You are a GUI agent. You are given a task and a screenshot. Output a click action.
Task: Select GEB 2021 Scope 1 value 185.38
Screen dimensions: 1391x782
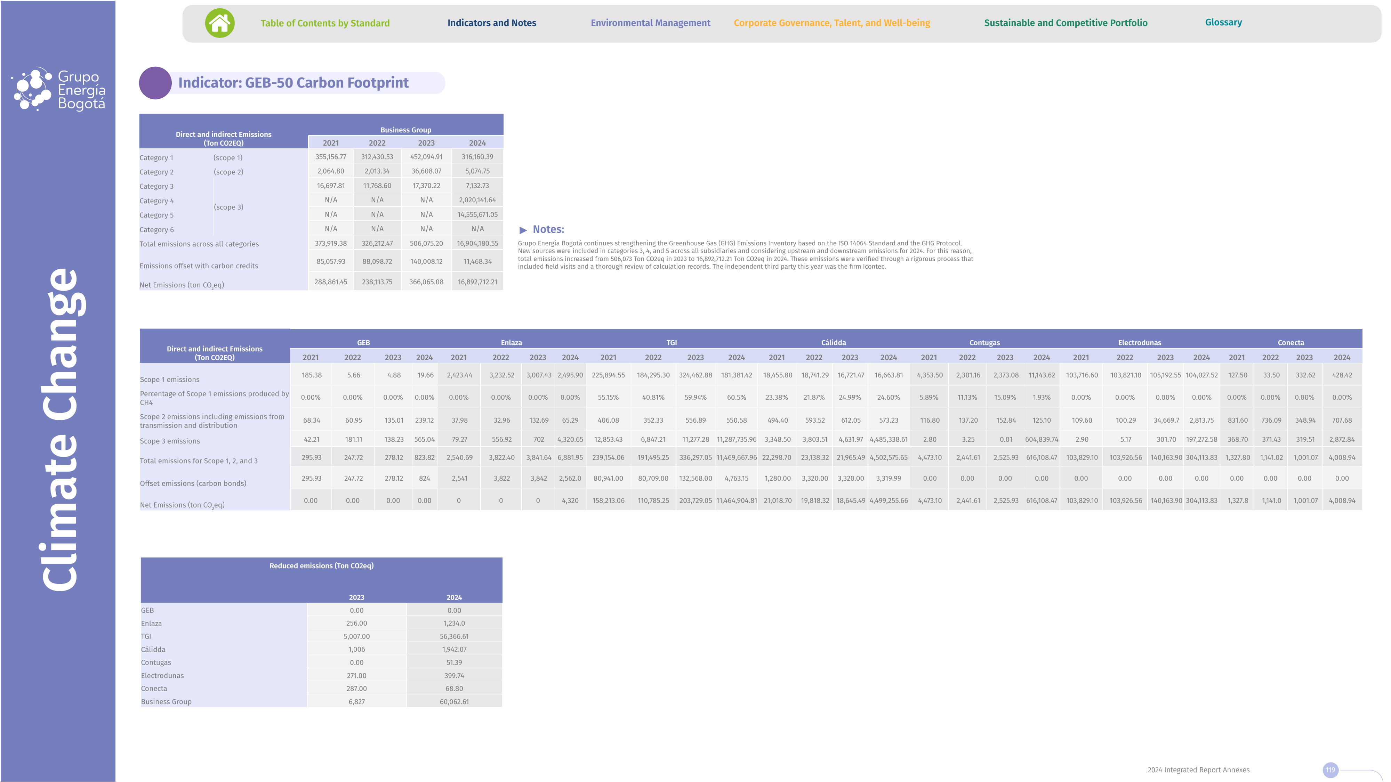click(x=311, y=375)
